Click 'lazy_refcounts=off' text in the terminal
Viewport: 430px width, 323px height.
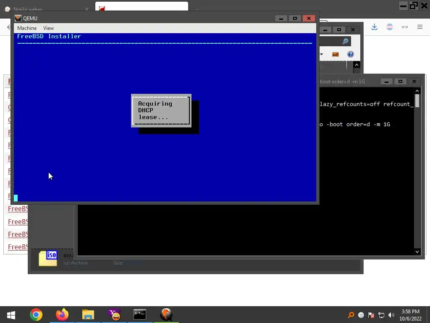[350, 104]
